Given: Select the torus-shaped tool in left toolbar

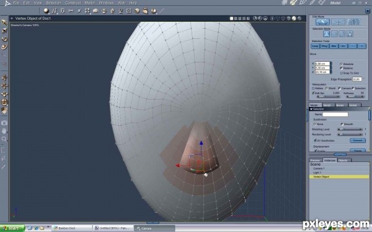Looking at the screenshot, I should [x=4, y=47].
